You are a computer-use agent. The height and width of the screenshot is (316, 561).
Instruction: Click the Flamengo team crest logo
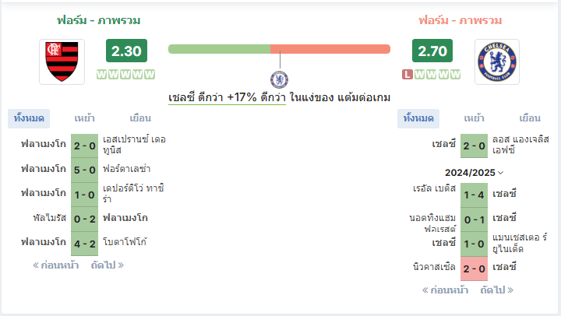click(x=62, y=61)
